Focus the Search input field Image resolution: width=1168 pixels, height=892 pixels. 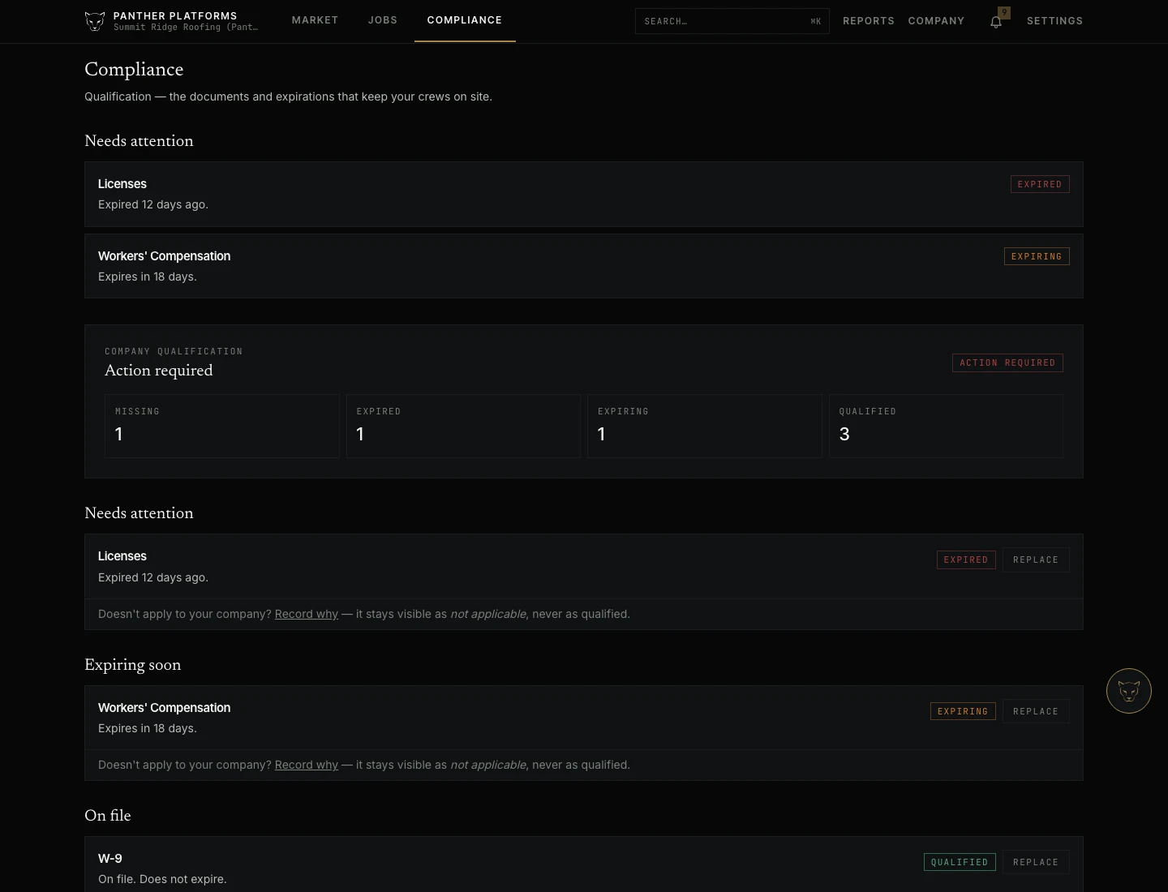[732, 21]
